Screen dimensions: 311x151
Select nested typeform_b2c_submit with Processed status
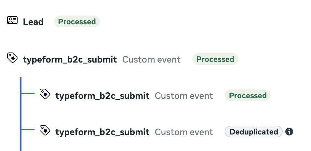pos(102,96)
